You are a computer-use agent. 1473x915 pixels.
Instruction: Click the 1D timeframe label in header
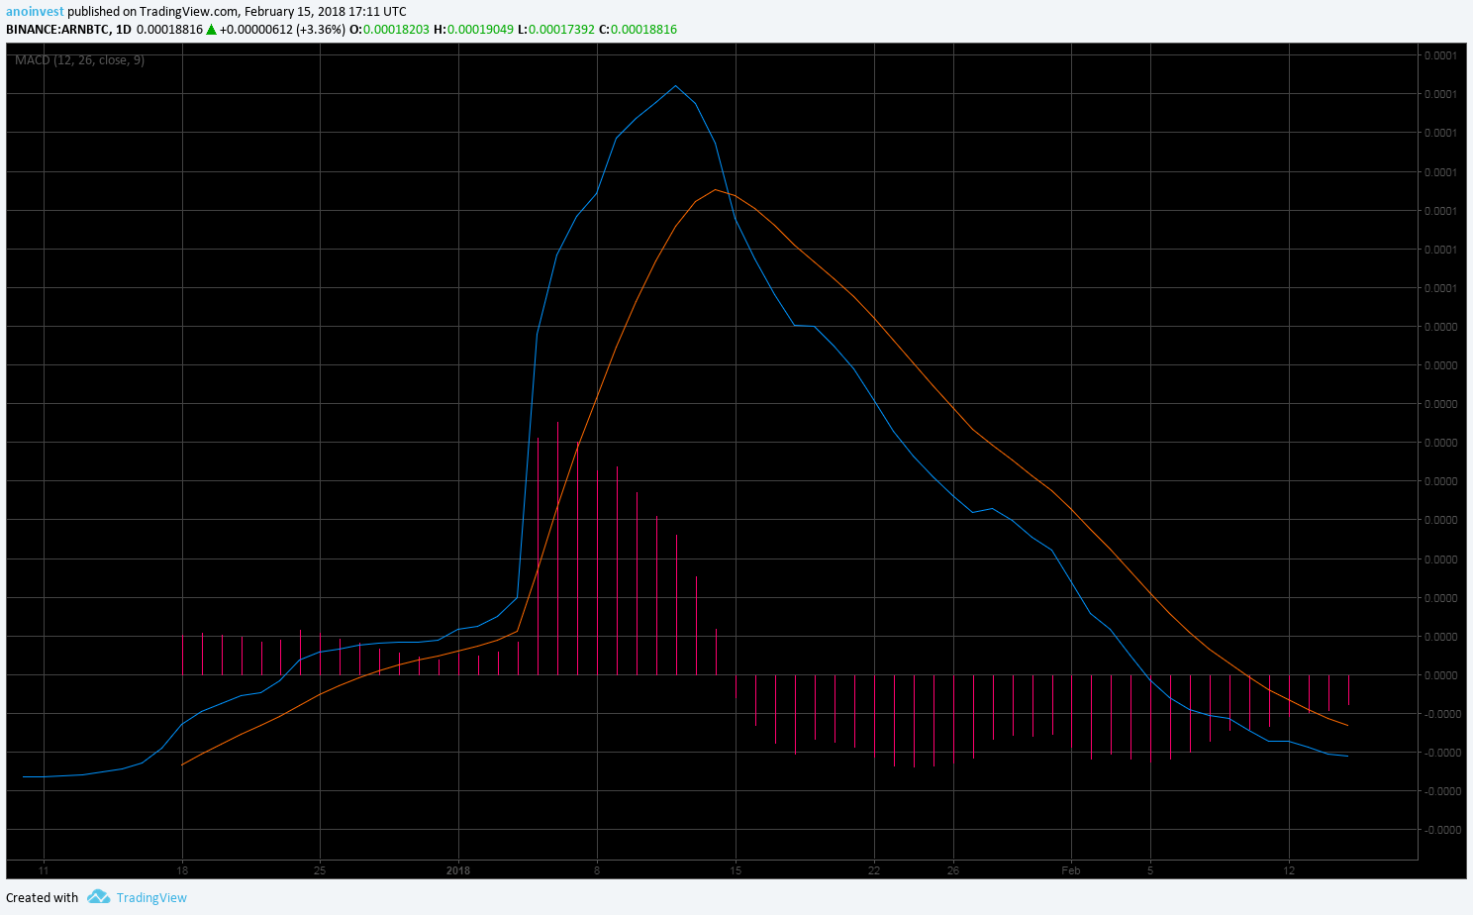tap(124, 30)
